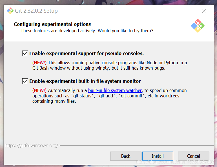The image size is (217, 167).
Task: Toggle the built-in file system monitor checkbox
Action: tap(25, 81)
